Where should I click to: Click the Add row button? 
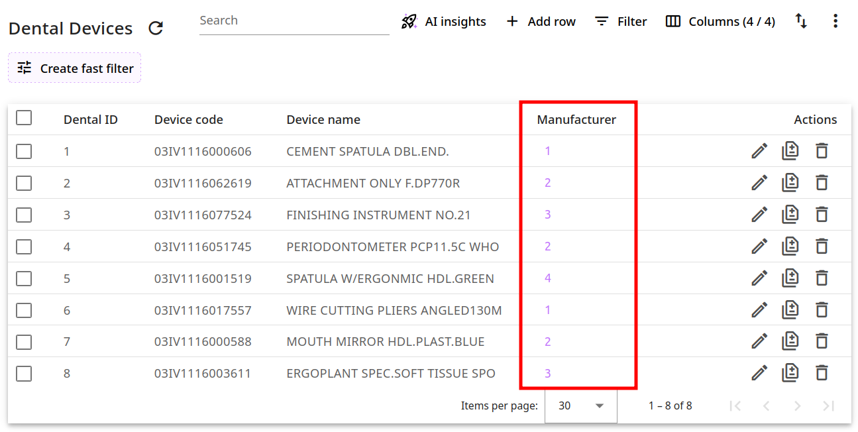(x=541, y=22)
